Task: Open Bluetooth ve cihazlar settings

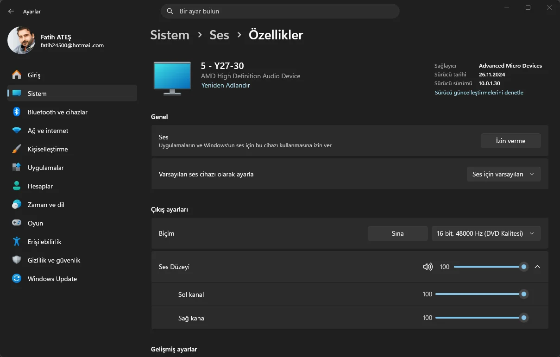Action: [72, 112]
